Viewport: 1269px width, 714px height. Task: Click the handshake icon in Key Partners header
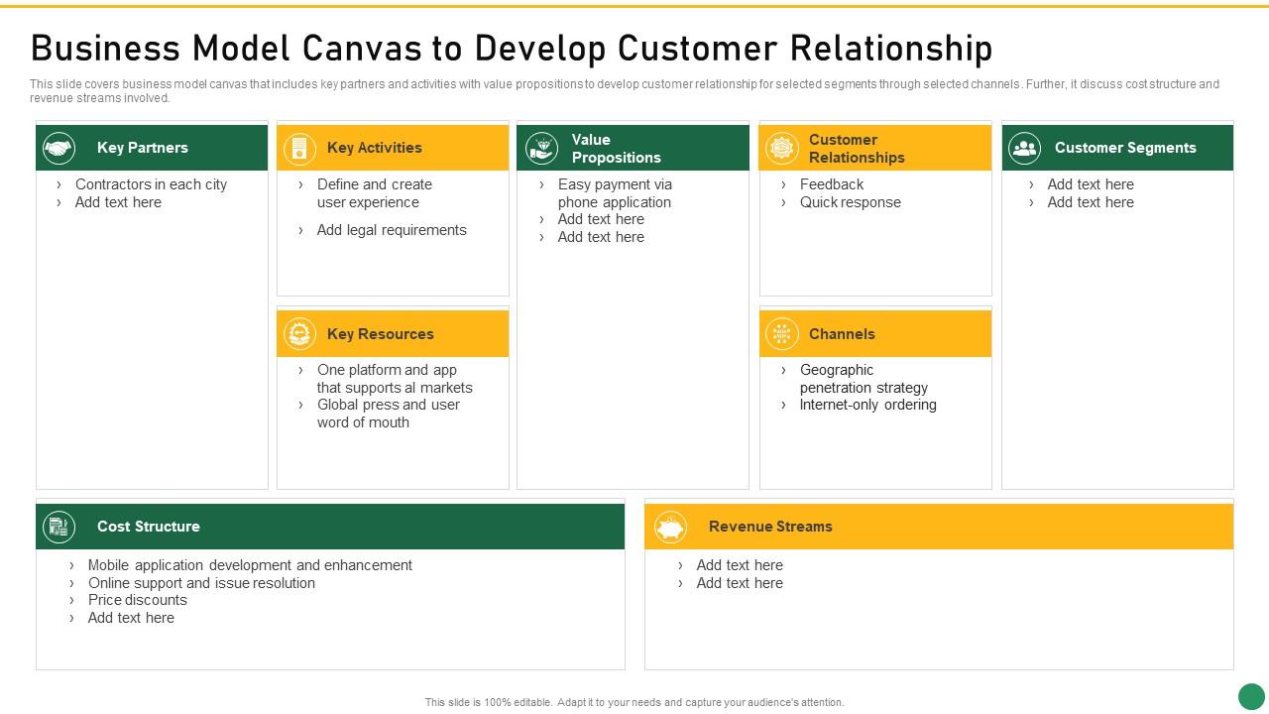point(58,148)
